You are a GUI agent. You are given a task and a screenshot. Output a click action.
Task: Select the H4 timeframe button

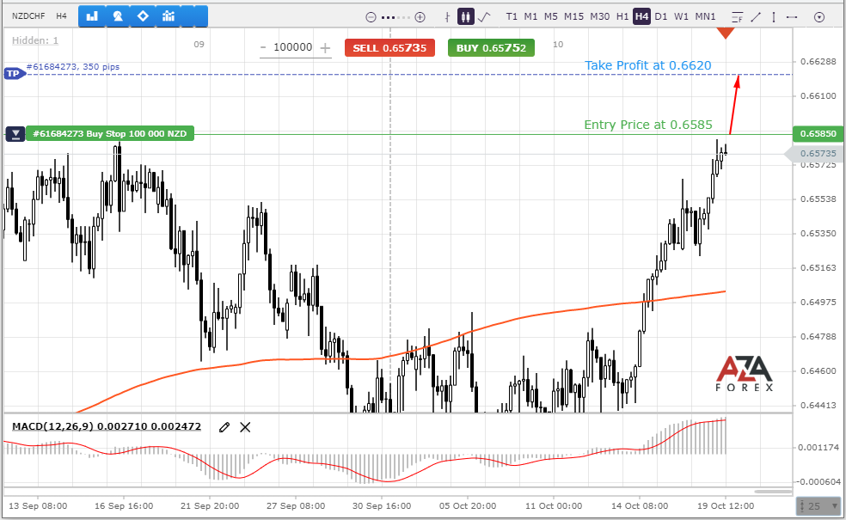click(x=641, y=16)
